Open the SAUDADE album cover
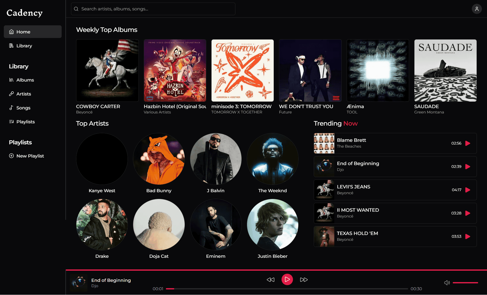 point(445,70)
